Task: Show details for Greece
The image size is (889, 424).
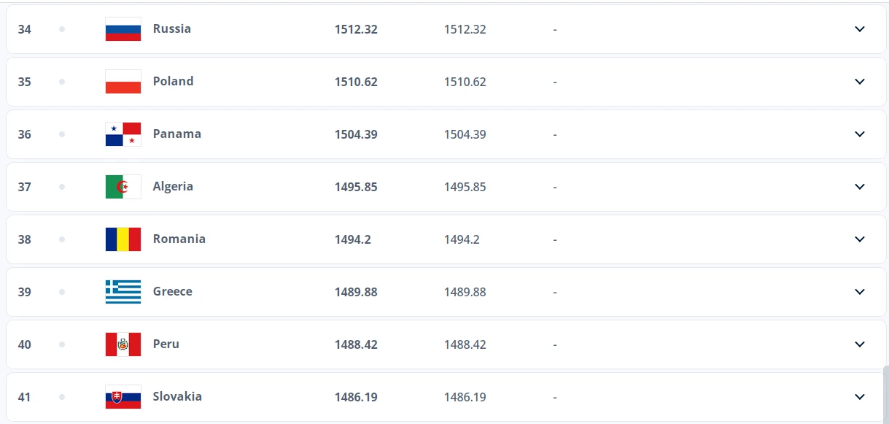Action: click(860, 292)
